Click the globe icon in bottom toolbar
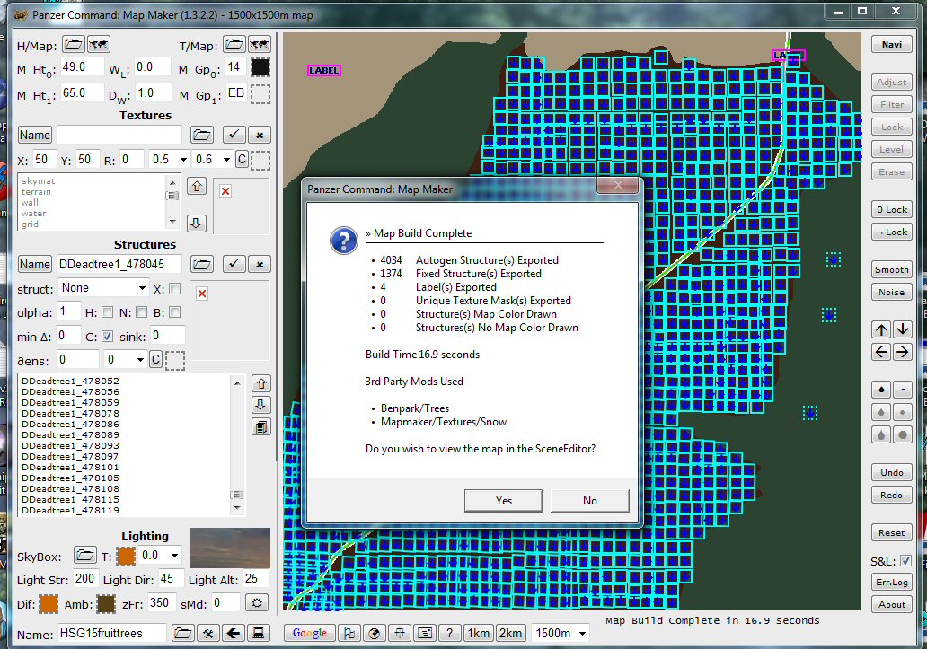 pyautogui.click(x=375, y=633)
